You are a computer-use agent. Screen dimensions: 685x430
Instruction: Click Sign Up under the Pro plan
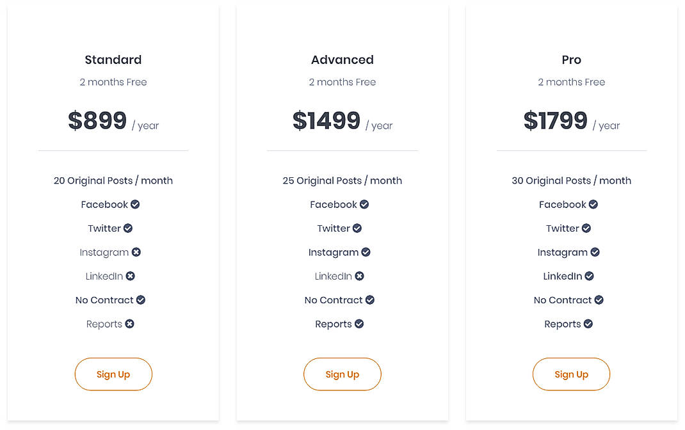click(x=571, y=374)
